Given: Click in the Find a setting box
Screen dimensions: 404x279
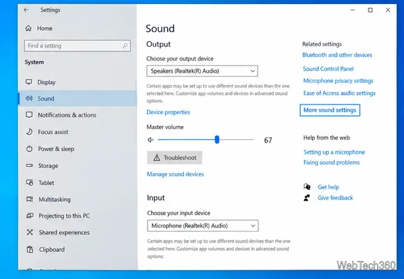Looking at the screenshot, I should pos(77,46).
